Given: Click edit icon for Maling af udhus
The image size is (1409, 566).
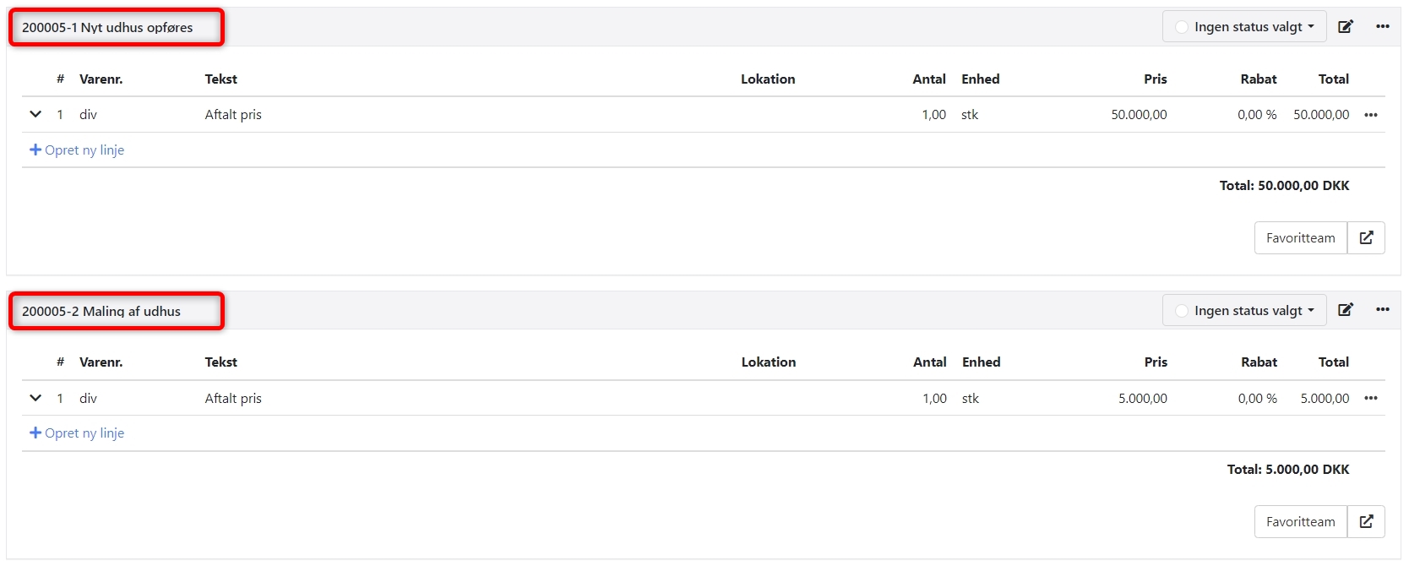Looking at the screenshot, I should tap(1346, 310).
